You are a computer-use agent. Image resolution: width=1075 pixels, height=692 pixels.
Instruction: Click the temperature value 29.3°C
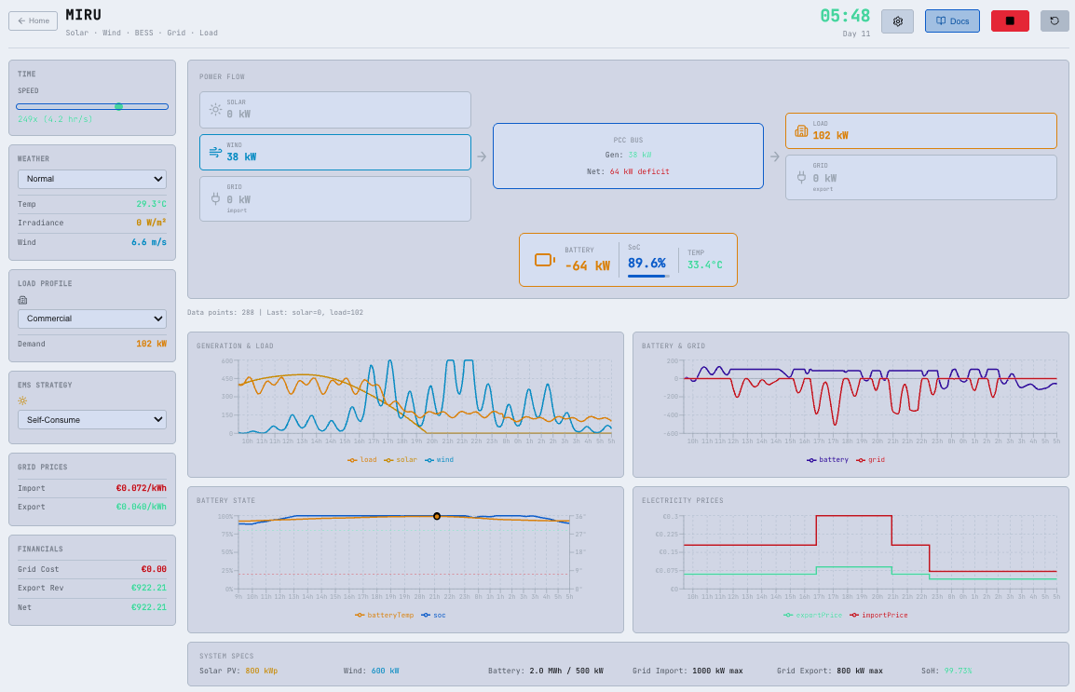tap(152, 204)
